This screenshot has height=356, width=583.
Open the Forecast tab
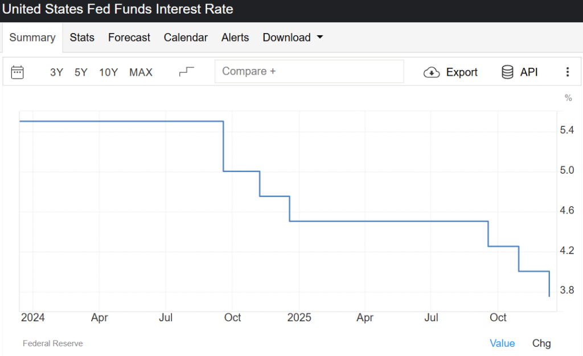point(129,38)
